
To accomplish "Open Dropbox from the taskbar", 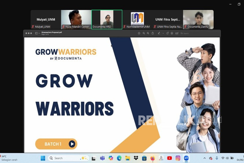I will (136, 158).
